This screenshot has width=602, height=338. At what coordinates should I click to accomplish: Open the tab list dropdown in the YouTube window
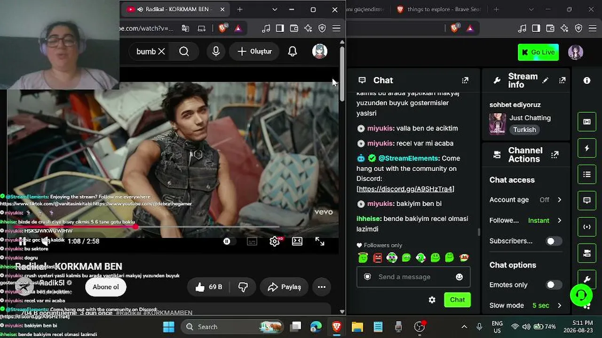pos(275,9)
